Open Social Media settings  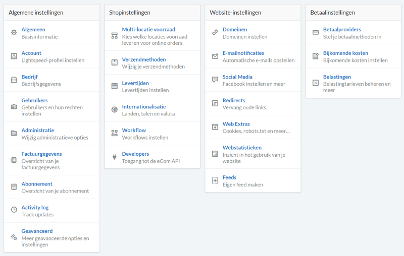tap(237, 77)
